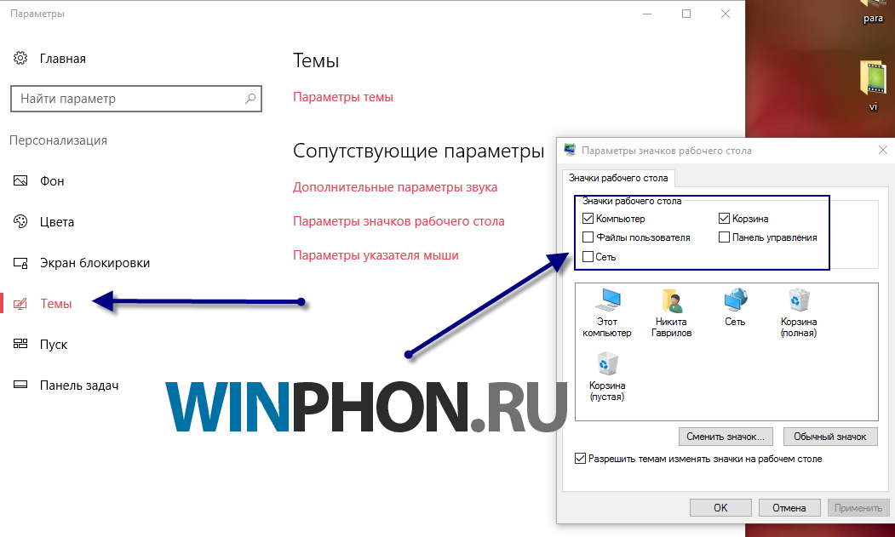Screen dimensions: 895x537
Task: Click the vi video folder desktop icon
Action: point(874,78)
